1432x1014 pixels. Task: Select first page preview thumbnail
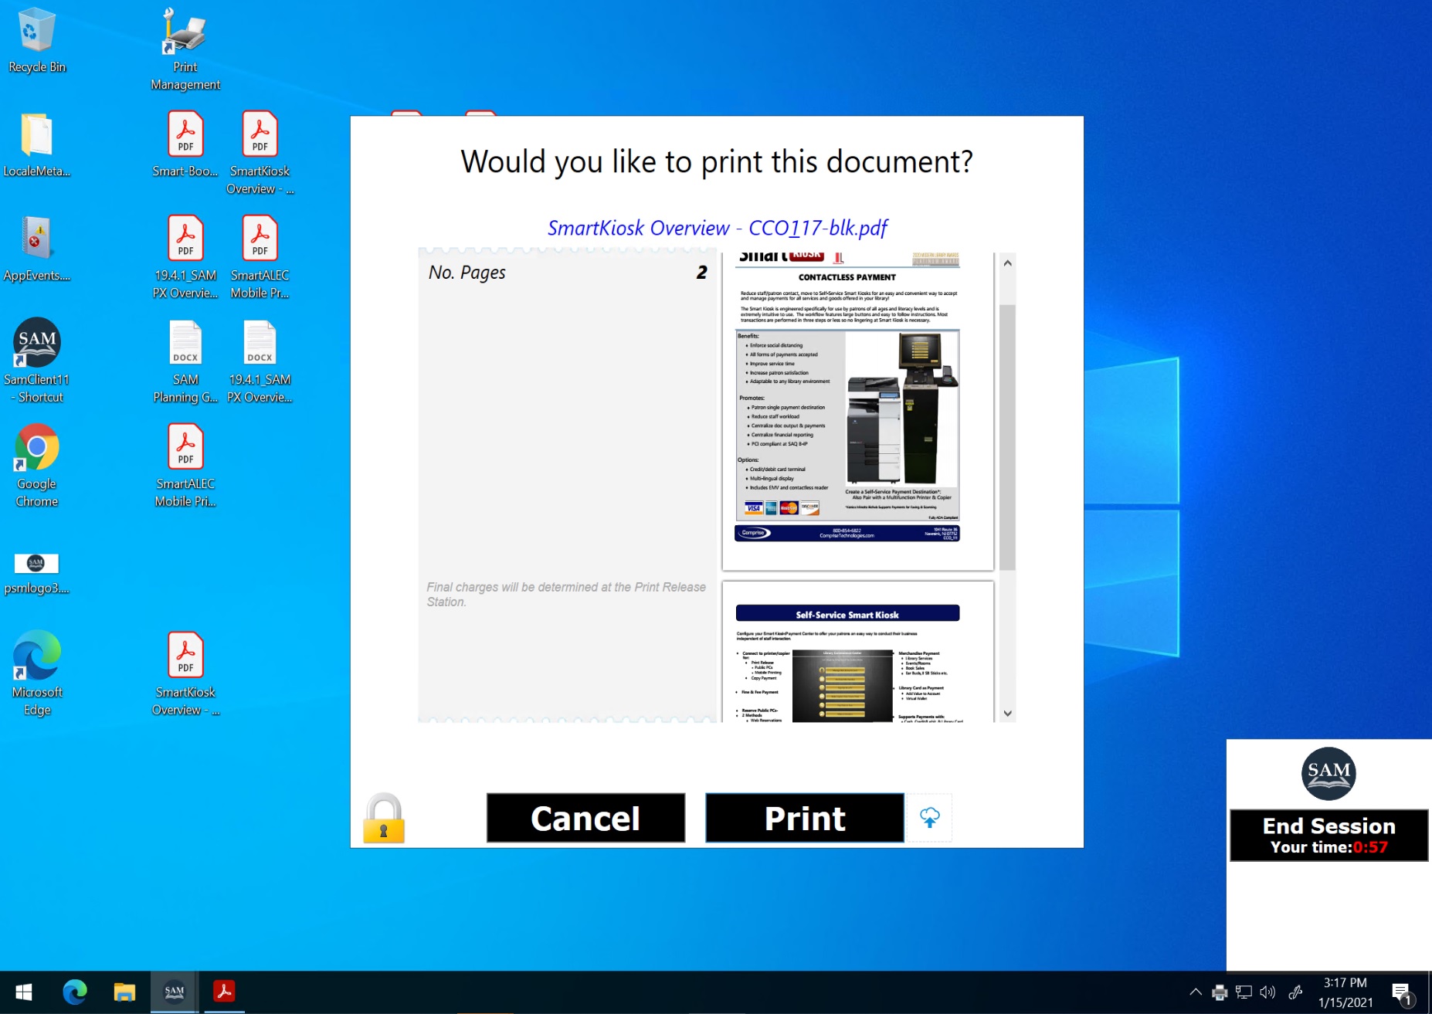click(857, 409)
